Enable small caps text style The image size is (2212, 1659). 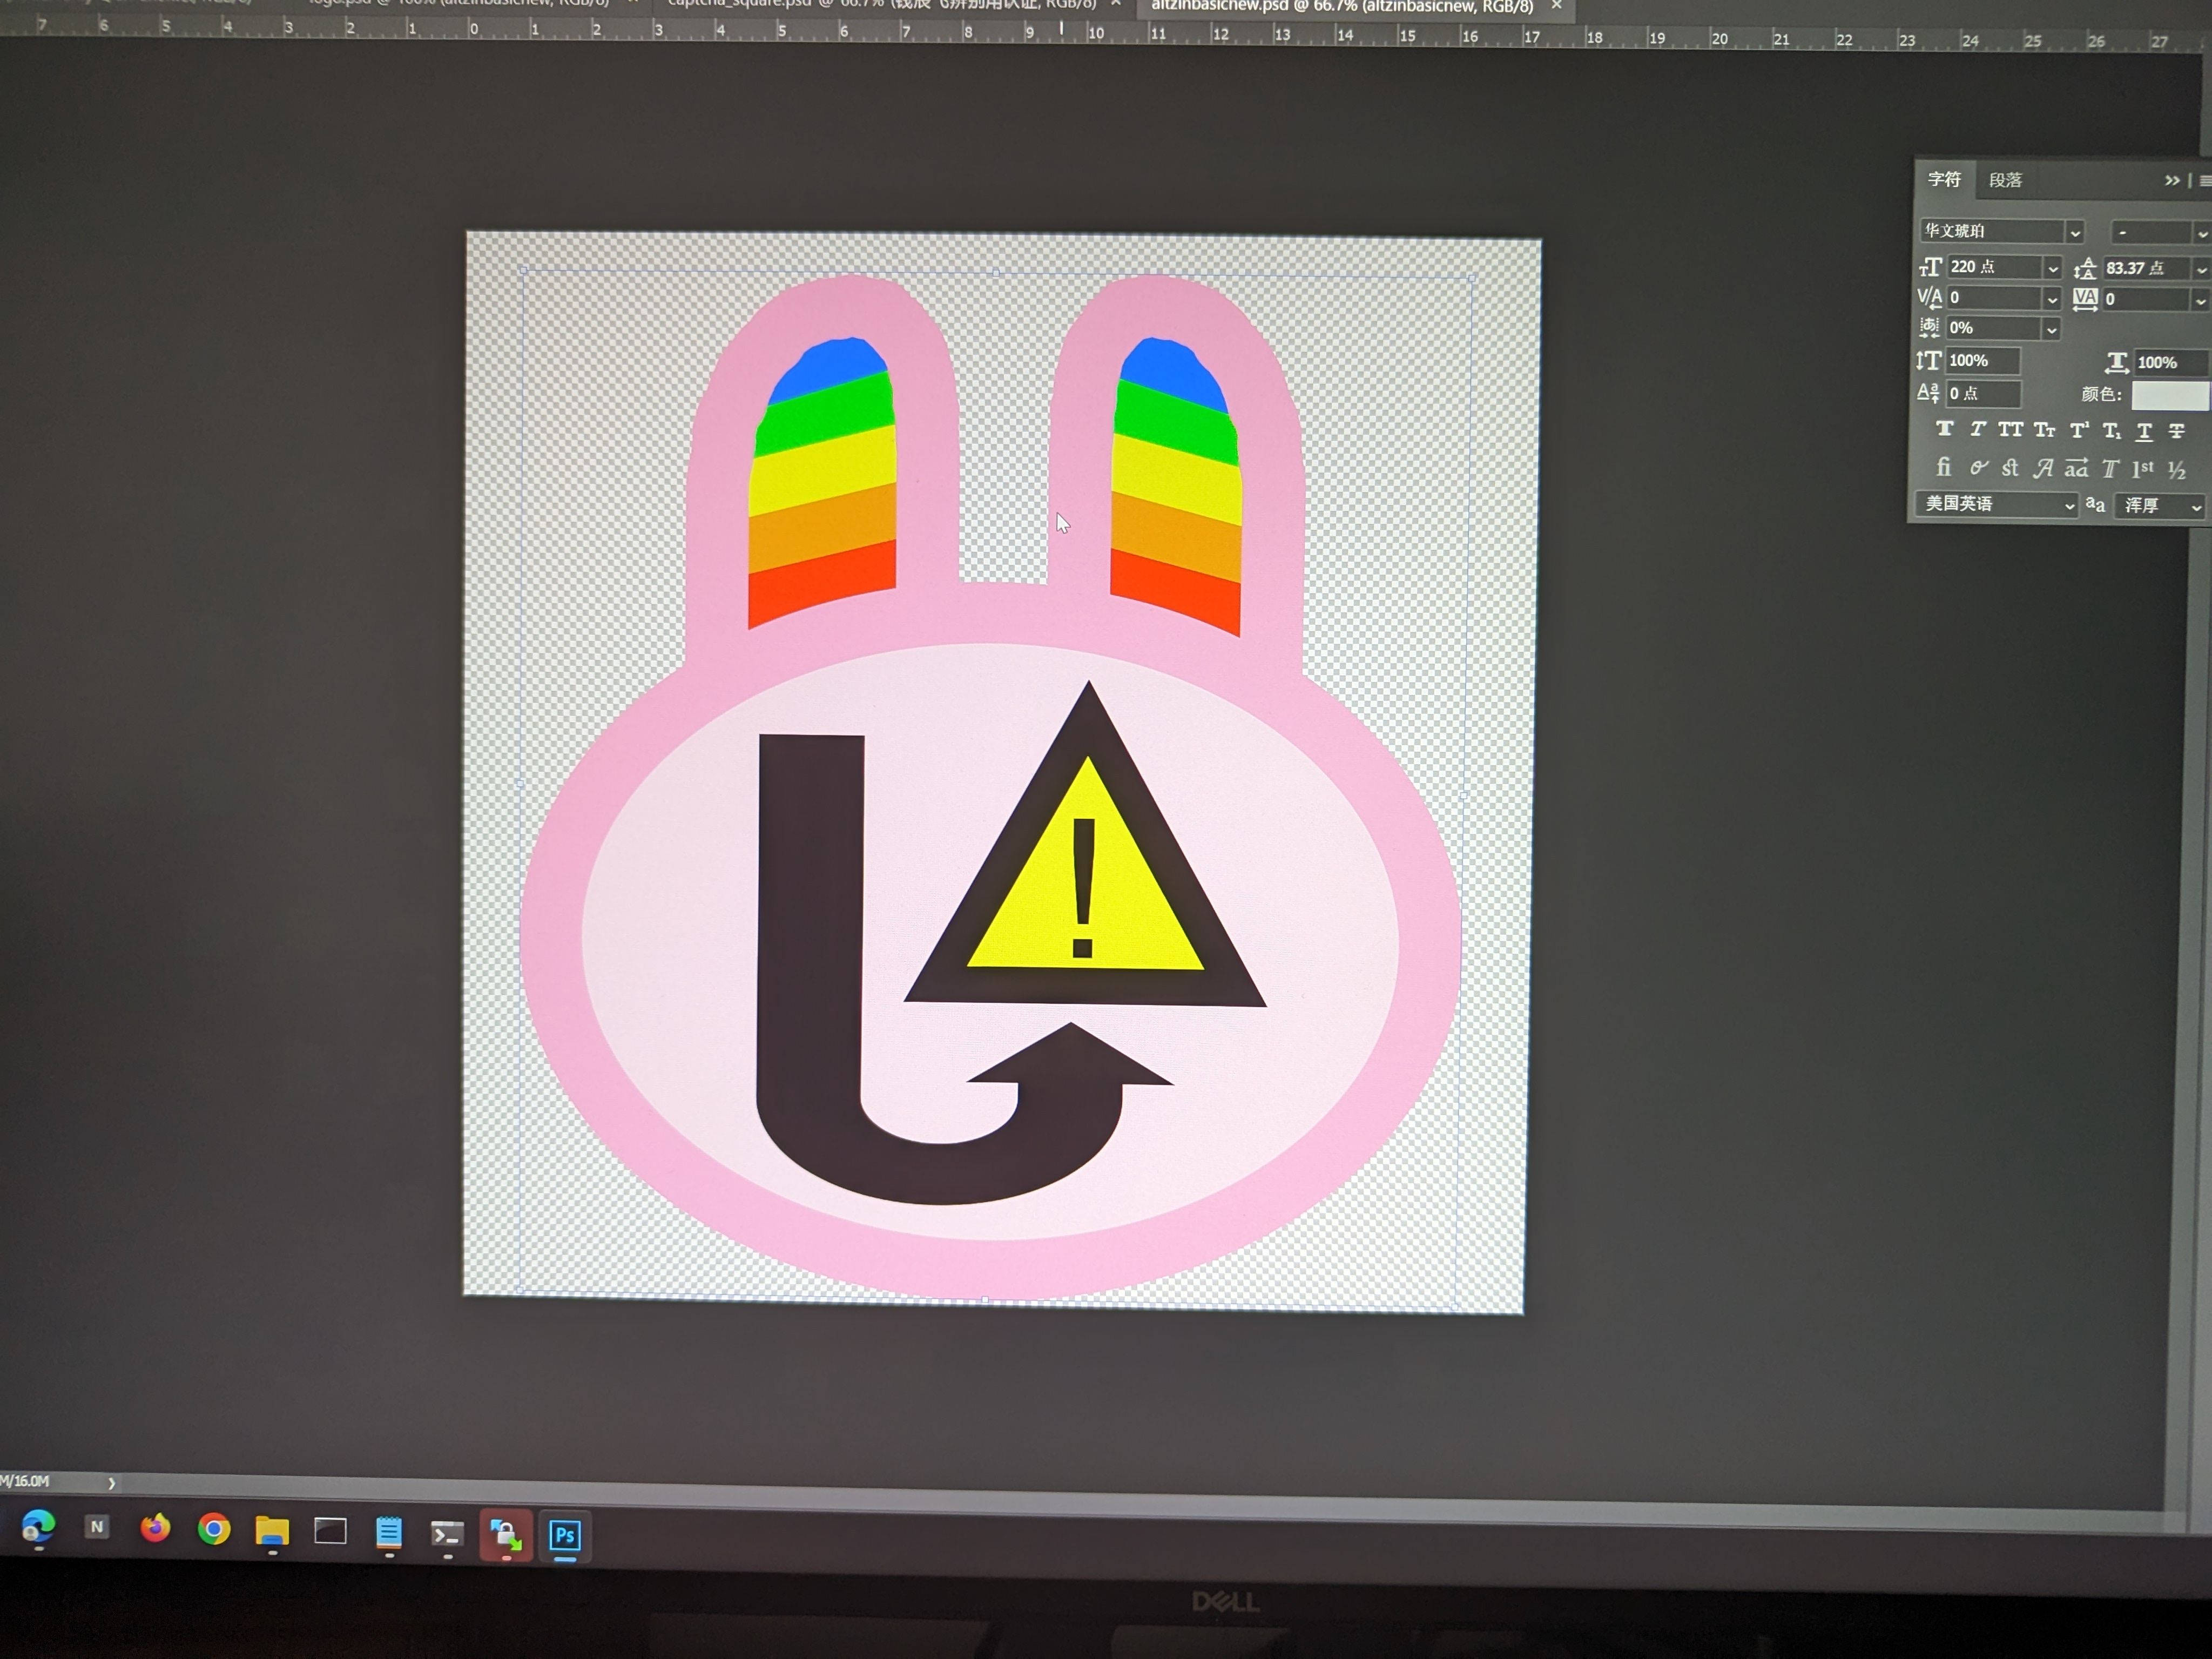[x=2044, y=431]
